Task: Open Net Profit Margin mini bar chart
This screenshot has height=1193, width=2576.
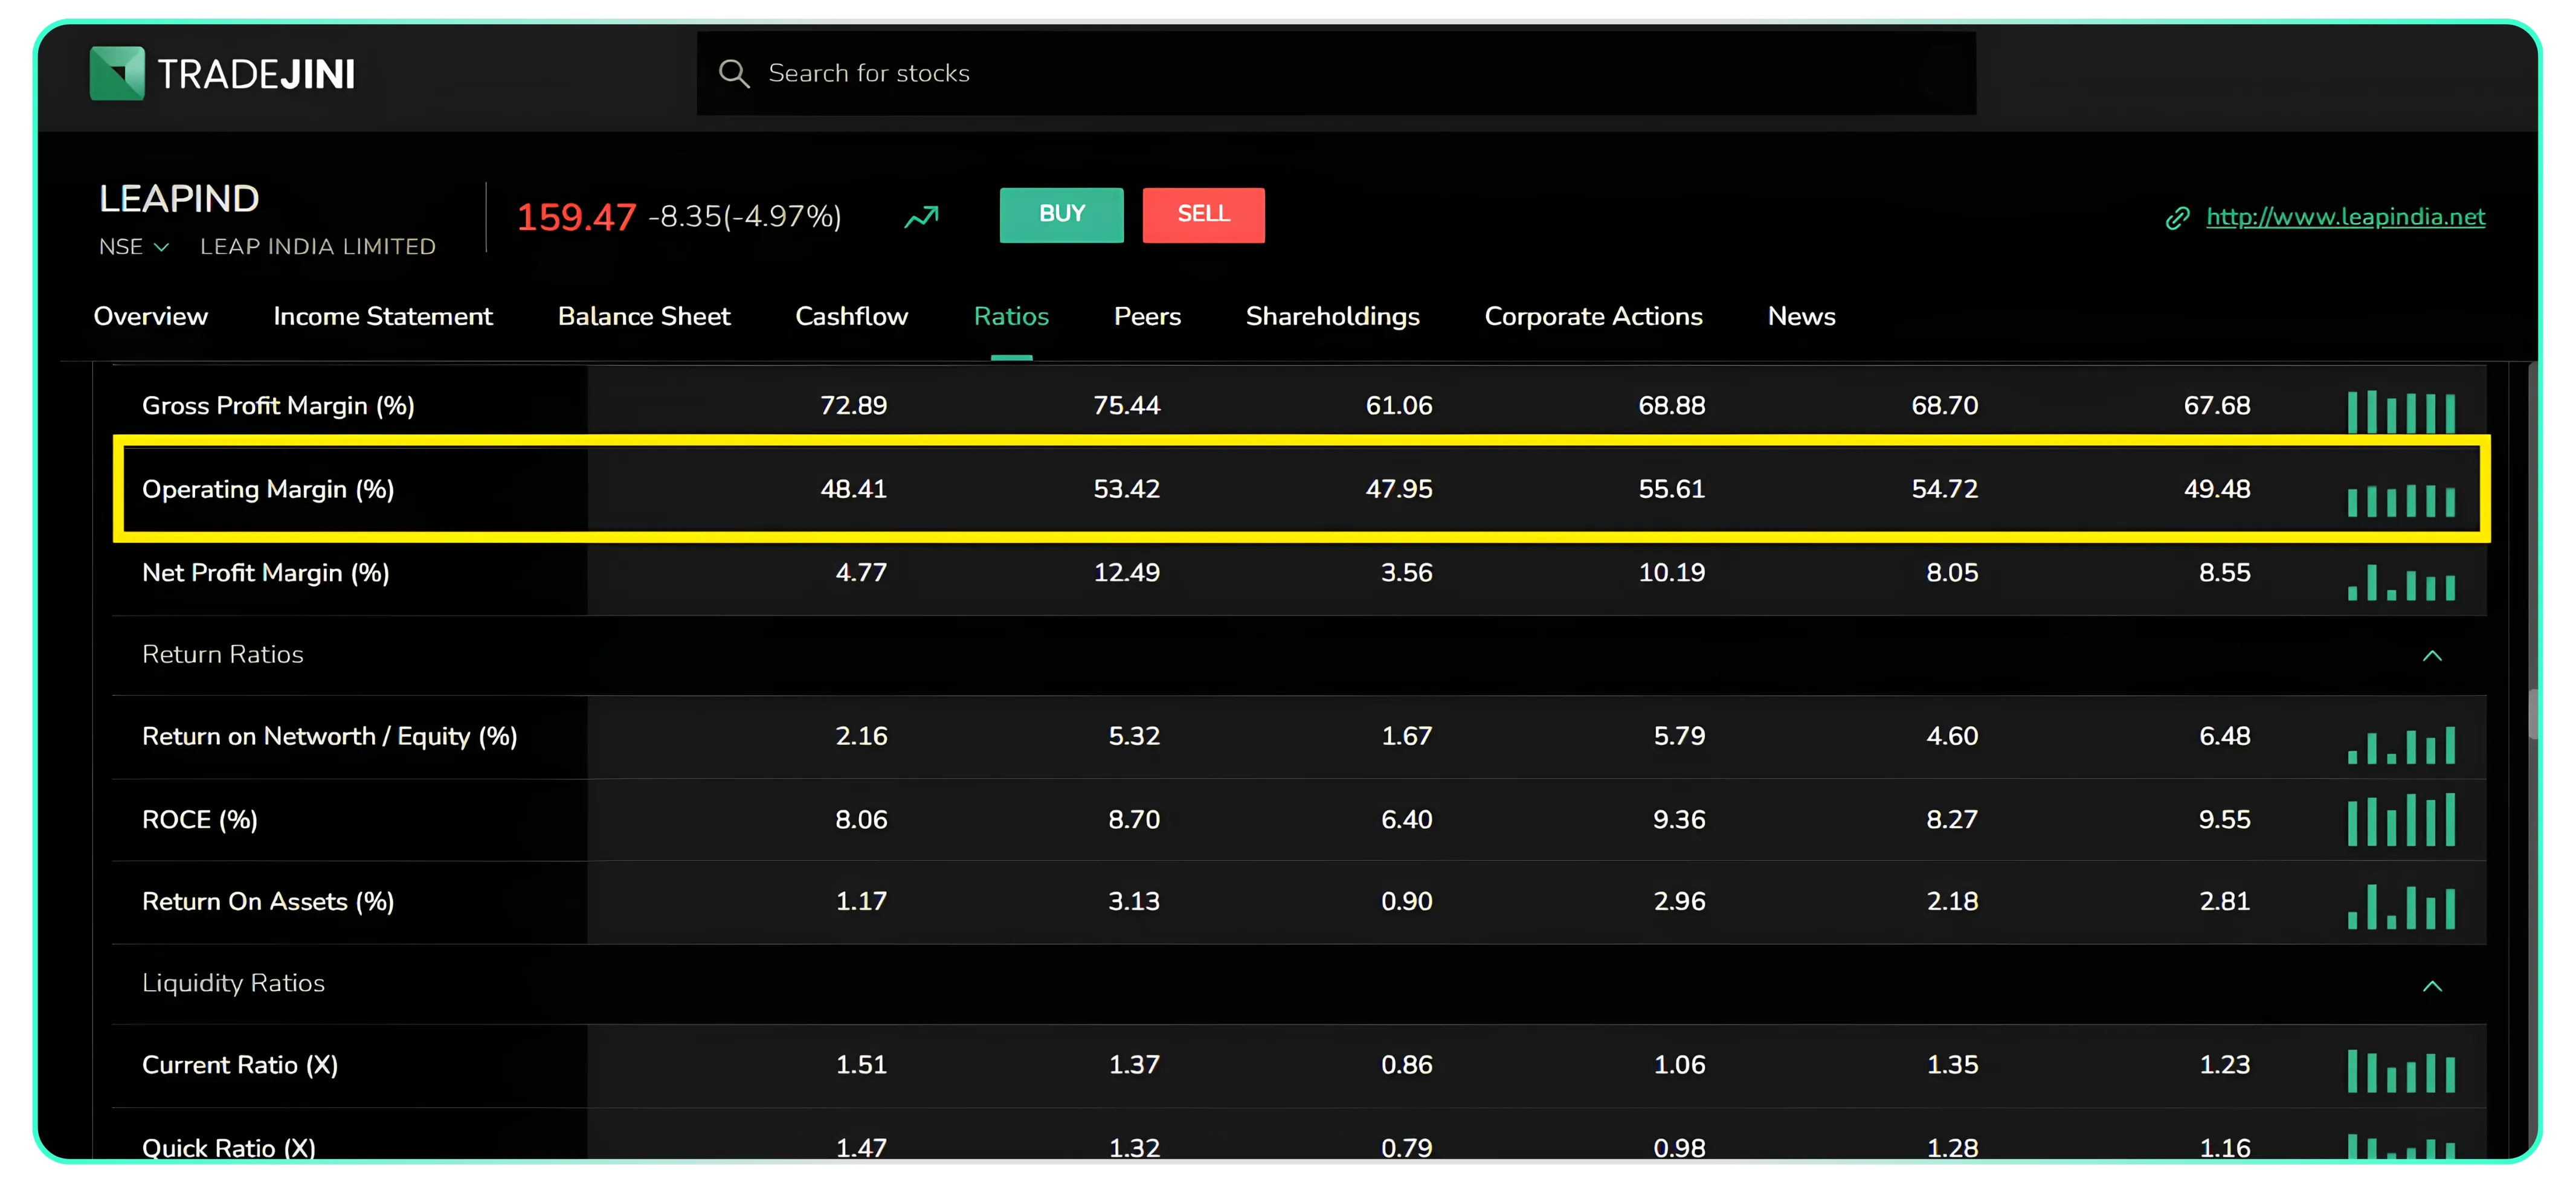Action: click(x=2401, y=583)
